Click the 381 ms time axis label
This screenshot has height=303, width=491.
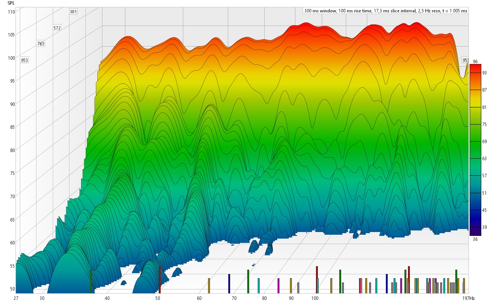[x=73, y=12]
